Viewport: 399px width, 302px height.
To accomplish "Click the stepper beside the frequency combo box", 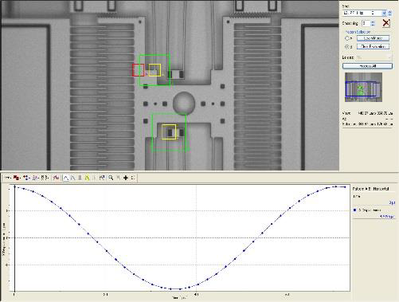I will pos(389,13).
